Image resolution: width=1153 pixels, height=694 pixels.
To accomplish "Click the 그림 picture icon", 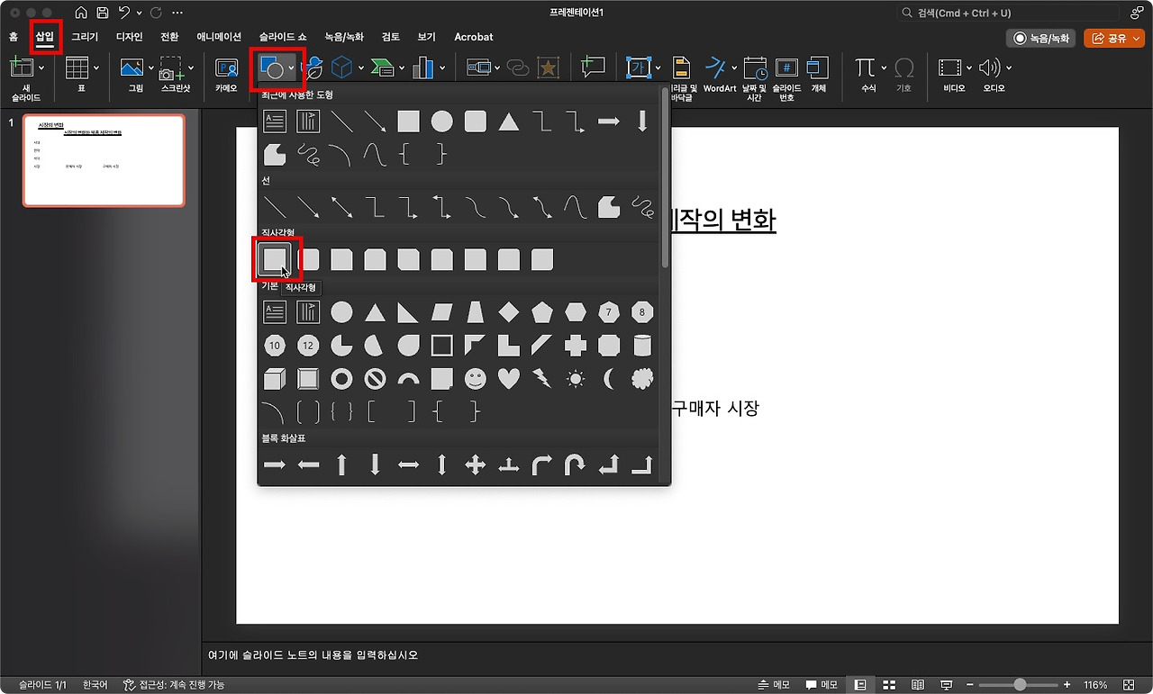I will [132, 68].
